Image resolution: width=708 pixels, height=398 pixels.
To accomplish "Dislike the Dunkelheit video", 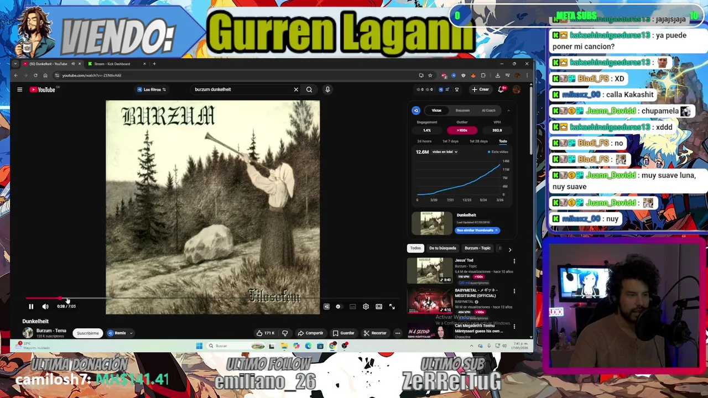I will click(x=285, y=333).
